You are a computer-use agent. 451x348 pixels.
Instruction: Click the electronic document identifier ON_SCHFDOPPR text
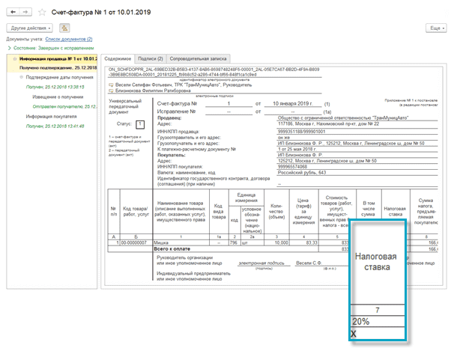coord(214,72)
